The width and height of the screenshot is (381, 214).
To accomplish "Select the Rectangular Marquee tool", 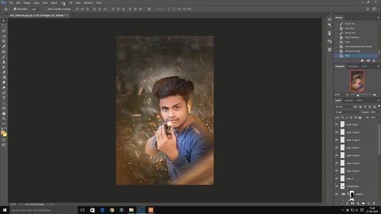I will (4, 26).
